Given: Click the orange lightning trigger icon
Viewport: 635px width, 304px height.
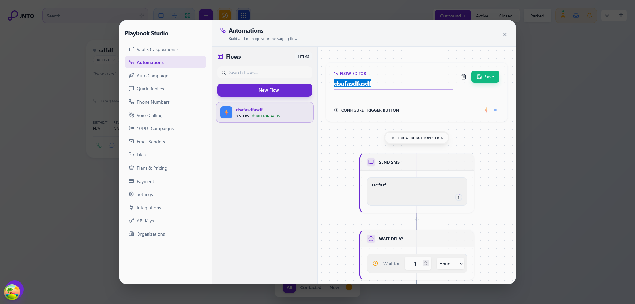Looking at the screenshot, I should 486,110.
